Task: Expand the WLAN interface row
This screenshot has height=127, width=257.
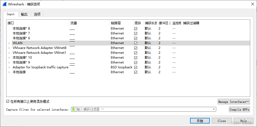Action: (x=9, y=43)
